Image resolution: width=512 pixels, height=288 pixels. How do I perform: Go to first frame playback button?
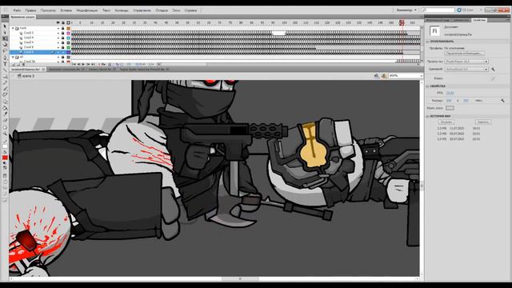click(x=74, y=64)
